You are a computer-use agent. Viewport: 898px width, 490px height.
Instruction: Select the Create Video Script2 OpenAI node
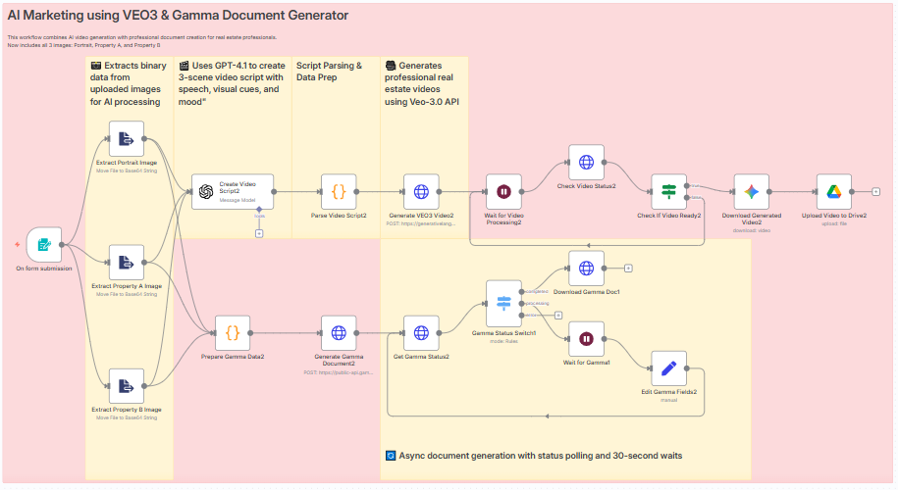point(233,191)
